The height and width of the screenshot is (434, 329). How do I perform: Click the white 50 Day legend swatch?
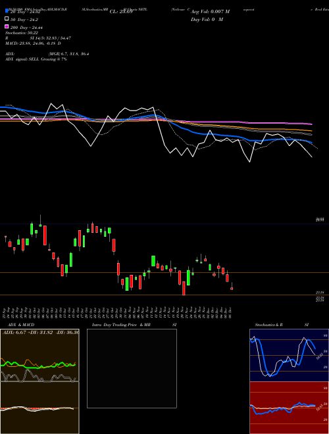[x=7, y=19]
